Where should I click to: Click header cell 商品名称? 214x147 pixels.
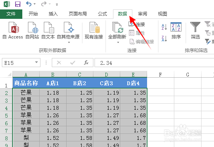(26, 83)
